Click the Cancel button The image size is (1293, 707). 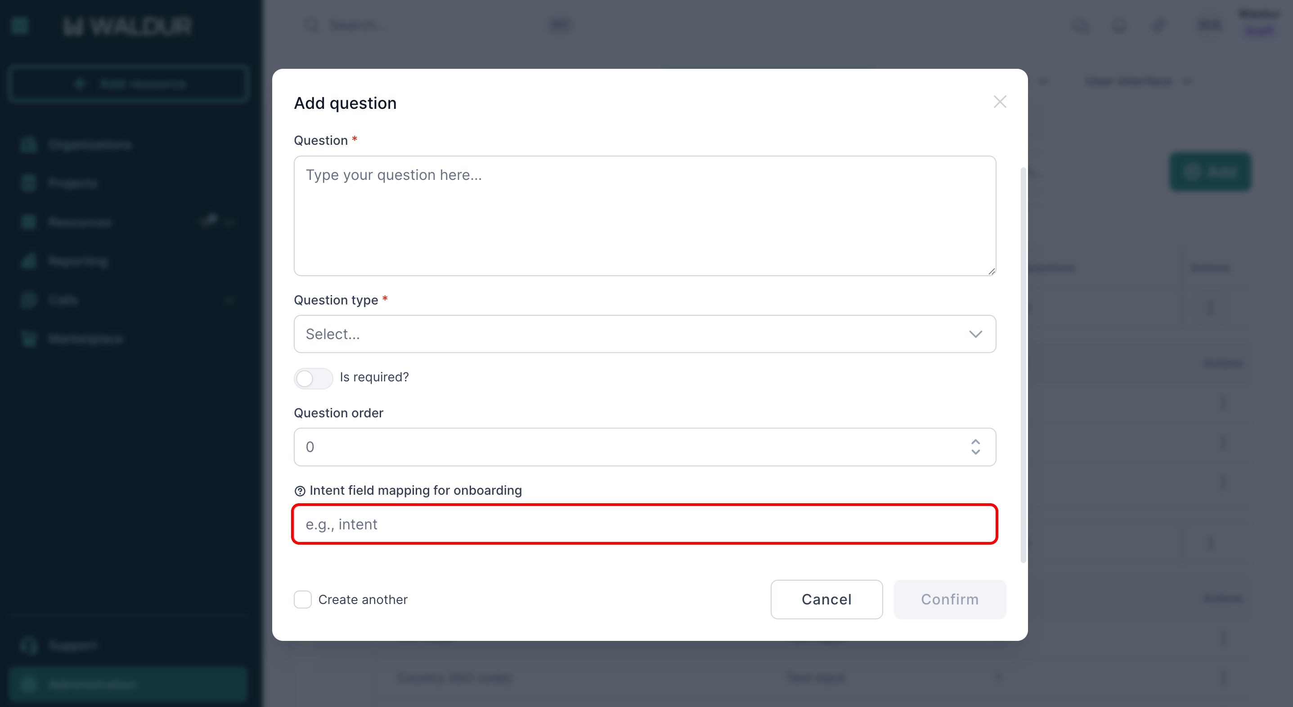826,599
